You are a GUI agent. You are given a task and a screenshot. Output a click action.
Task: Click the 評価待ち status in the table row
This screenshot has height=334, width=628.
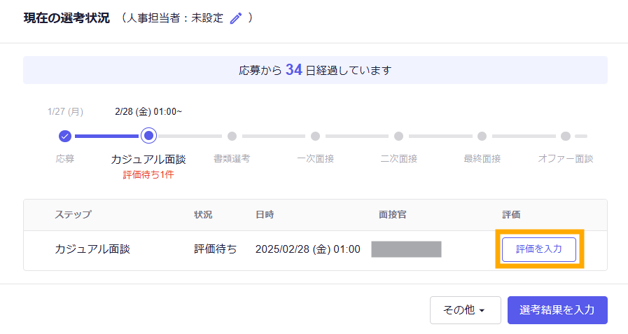coord(215,249)
